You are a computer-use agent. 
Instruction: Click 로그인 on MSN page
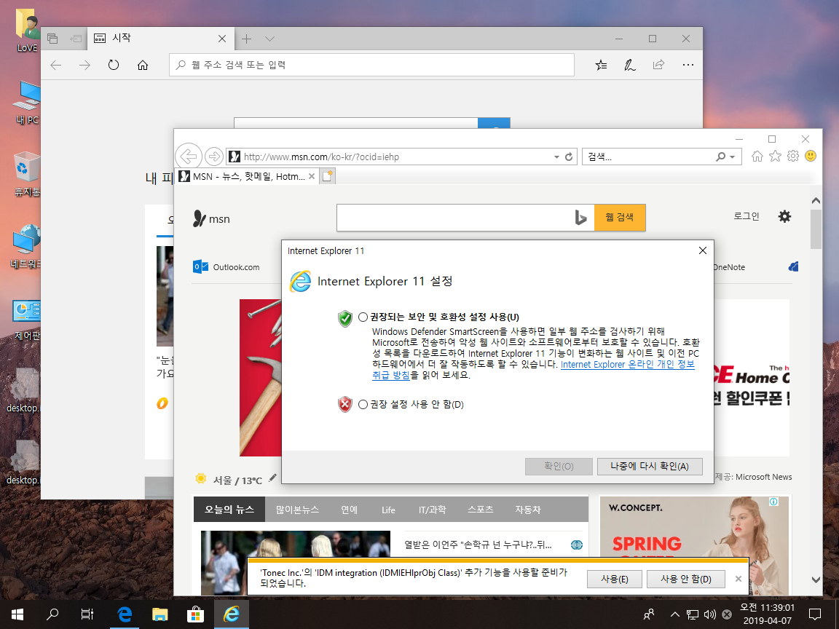click(747, 216)
